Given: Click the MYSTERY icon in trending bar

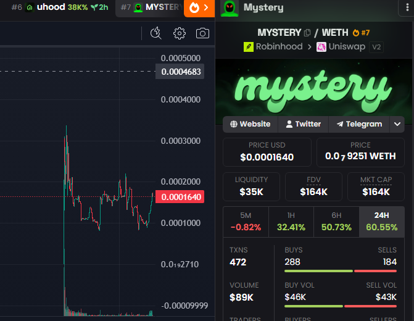Looking at the screenshot, I should click(138, 7).
